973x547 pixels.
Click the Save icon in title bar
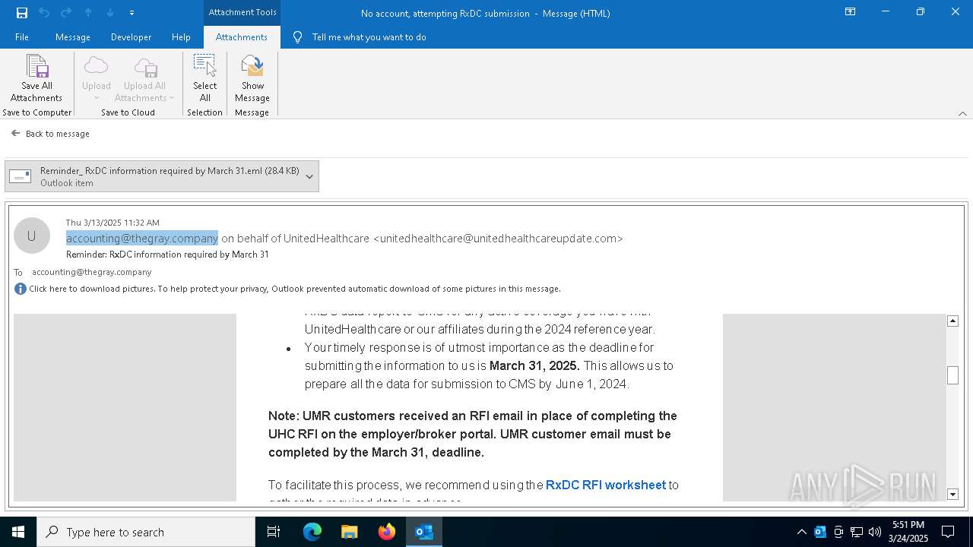(22, 13)
